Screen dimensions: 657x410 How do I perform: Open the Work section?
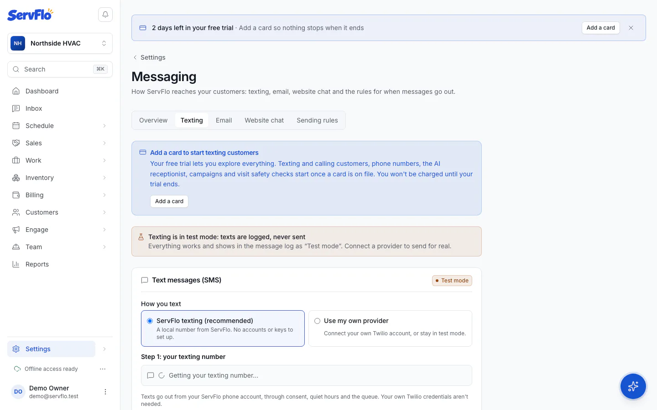51,160
